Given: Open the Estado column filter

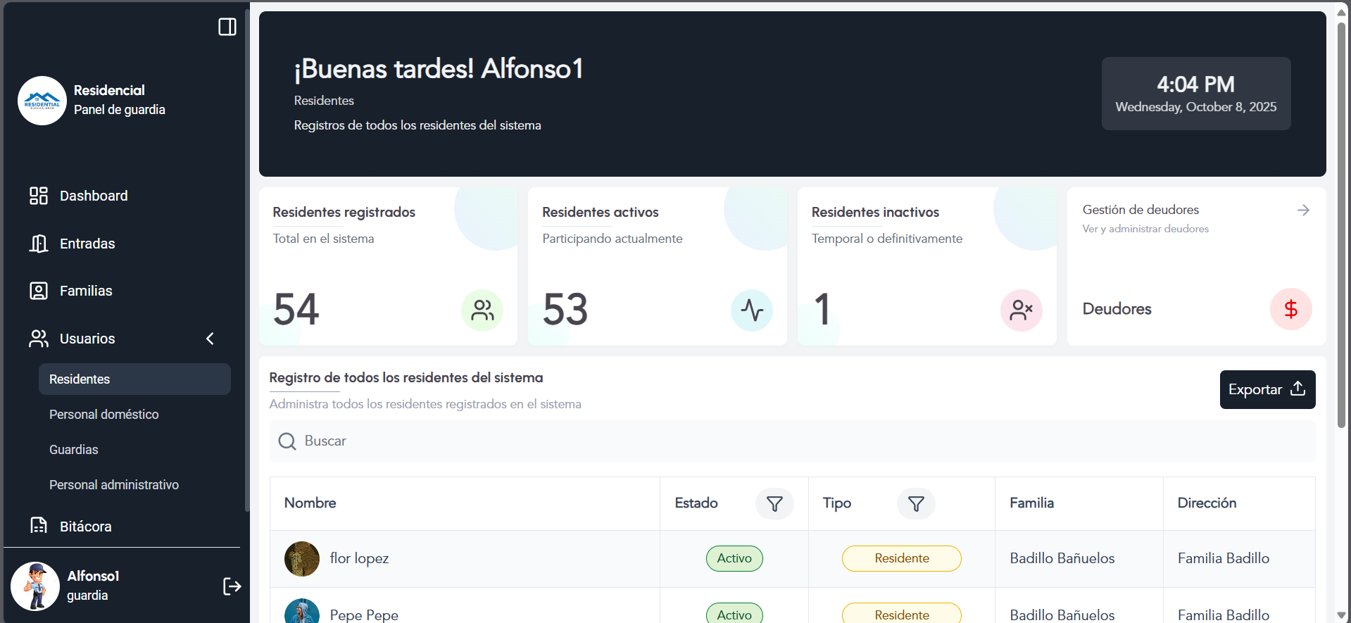Looking at the screenshot, I should click(x=774, y=503).
